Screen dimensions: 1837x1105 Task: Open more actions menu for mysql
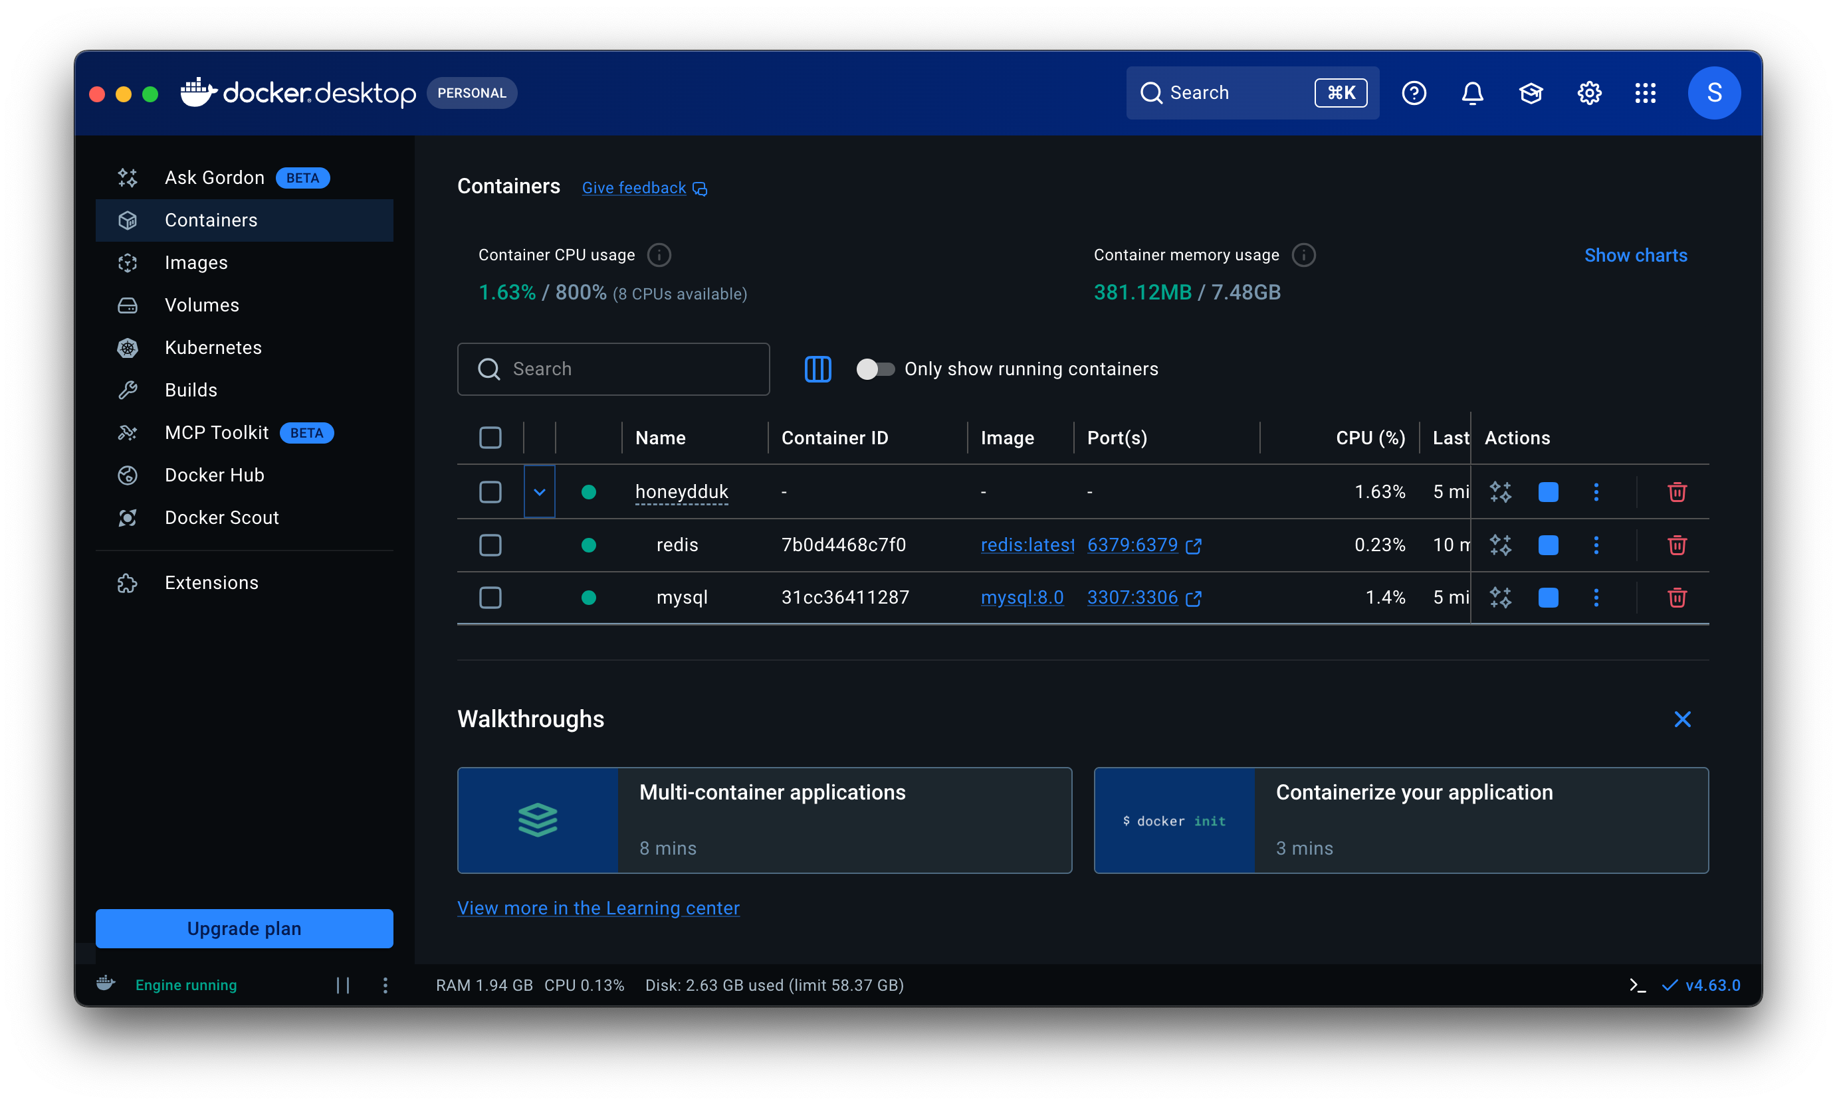(1596, 598)
